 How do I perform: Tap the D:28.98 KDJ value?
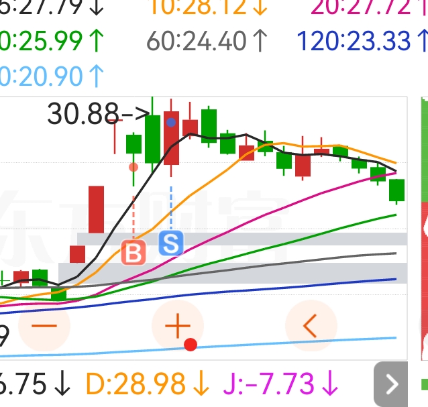tap(148, 384)
